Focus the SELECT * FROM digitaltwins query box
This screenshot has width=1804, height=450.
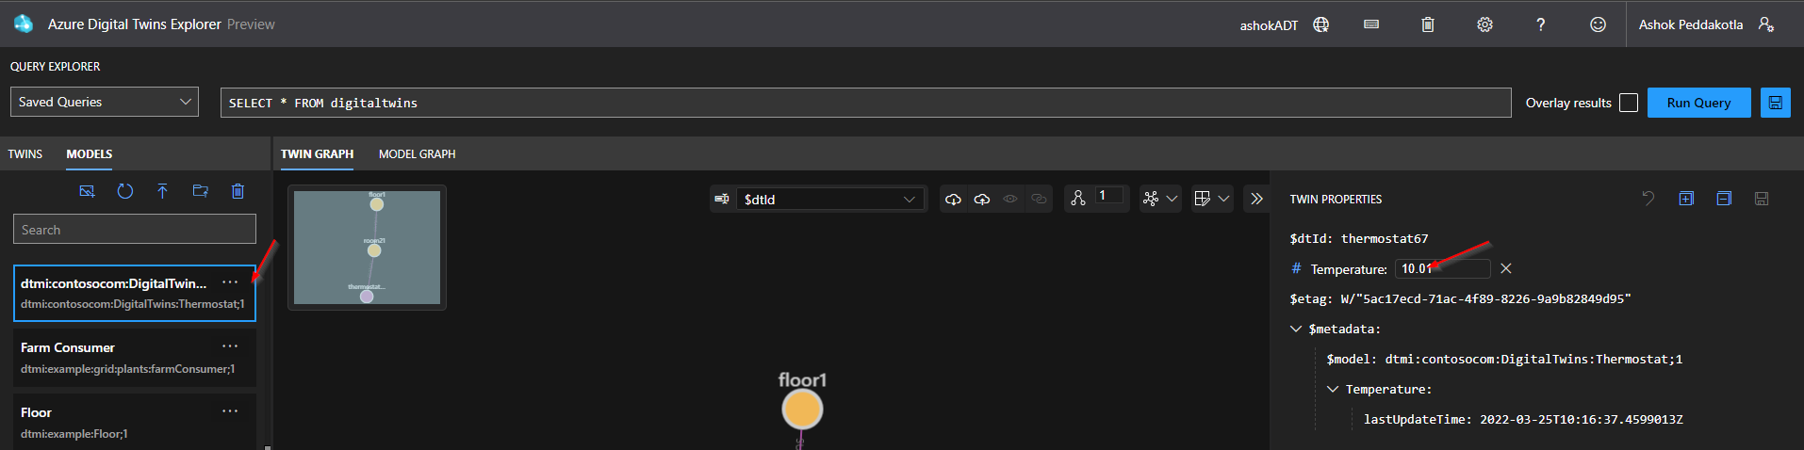[866, 103]
